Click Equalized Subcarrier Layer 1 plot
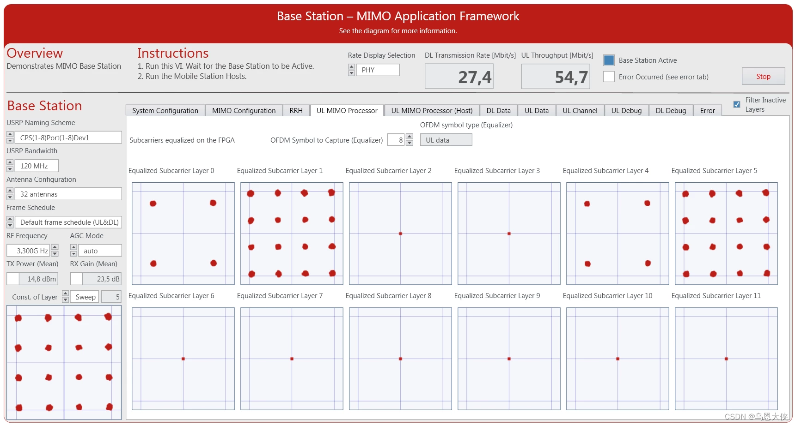795x425 pixels. [x=292, y=233]
